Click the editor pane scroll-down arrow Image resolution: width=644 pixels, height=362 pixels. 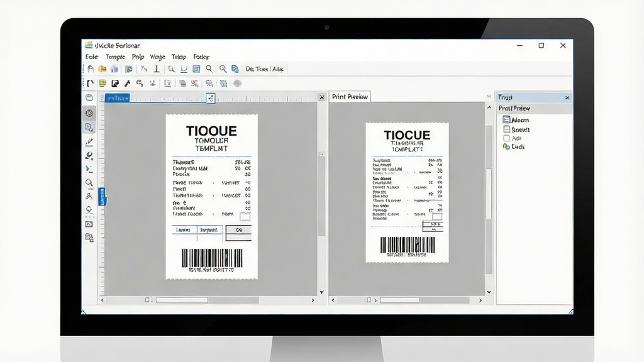pos(321,292)
